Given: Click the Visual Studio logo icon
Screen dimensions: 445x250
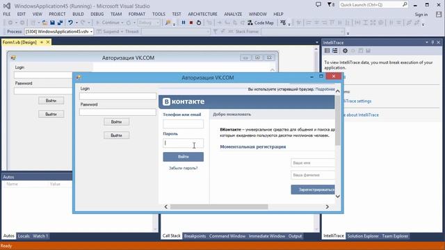Looking at the screenshot, I should pyautogui.click(x=7, y=6).
